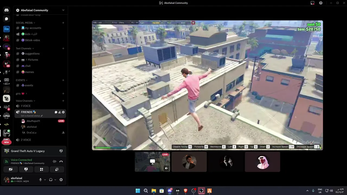
Task: Show hidden system tray icons
Action: point(307,191)
